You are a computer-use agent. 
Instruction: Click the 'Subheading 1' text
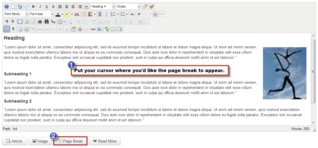(x=18, y=74)
